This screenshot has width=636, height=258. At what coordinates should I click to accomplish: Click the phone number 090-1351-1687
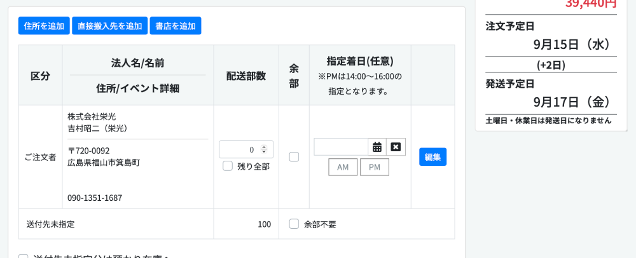pyautogui.click(x=95, y=198)
